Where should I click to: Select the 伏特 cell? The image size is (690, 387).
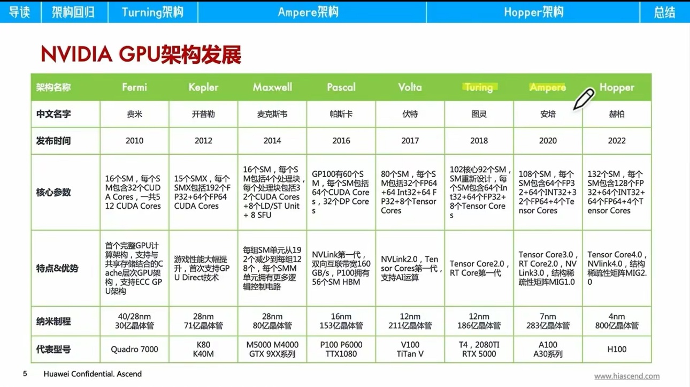point(410,114)
